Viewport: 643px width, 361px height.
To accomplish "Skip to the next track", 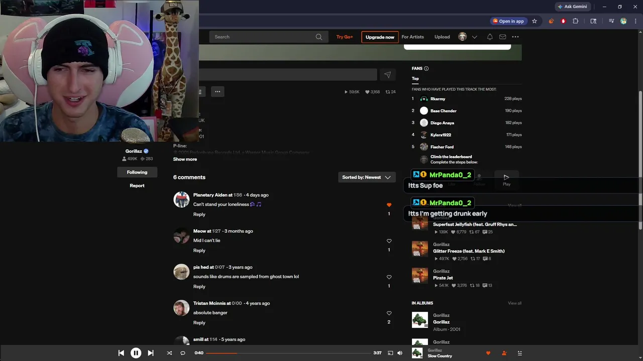I will coord(150,353).
